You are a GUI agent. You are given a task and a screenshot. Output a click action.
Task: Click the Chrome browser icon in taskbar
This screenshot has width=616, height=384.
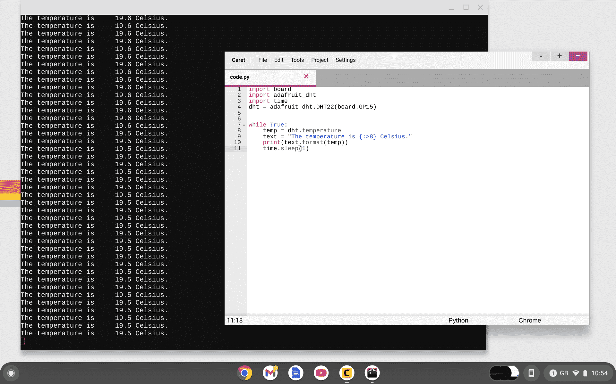pyautogui.click(x=245, y=373)
